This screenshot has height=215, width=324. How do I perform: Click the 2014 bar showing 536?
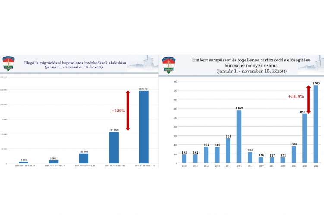(x=229, y=150)
